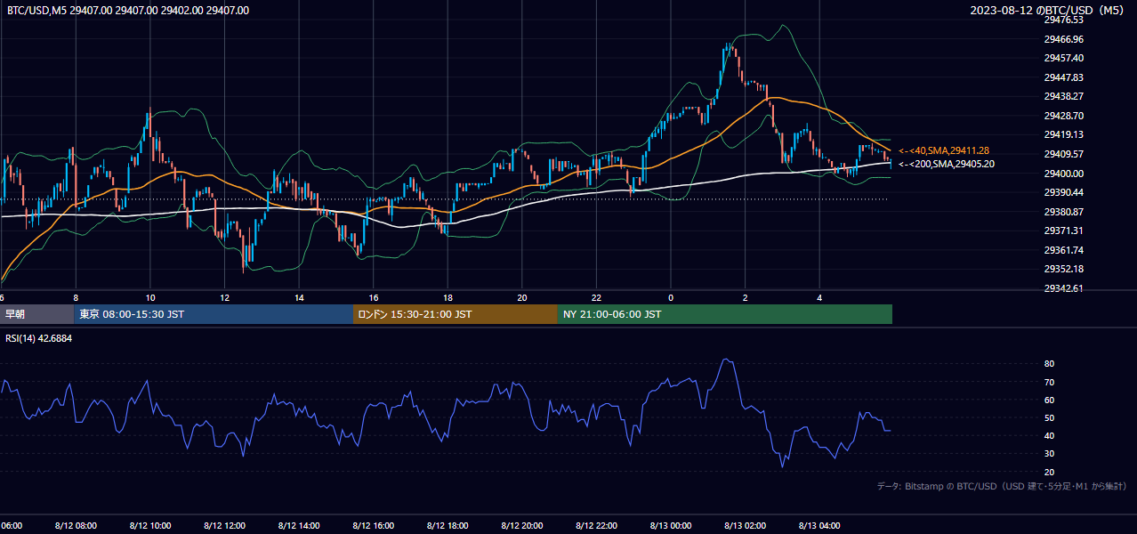Click the BTC/USD,M5 OHLC header text
1137x534 pixels.
click(x=128, y=11)
